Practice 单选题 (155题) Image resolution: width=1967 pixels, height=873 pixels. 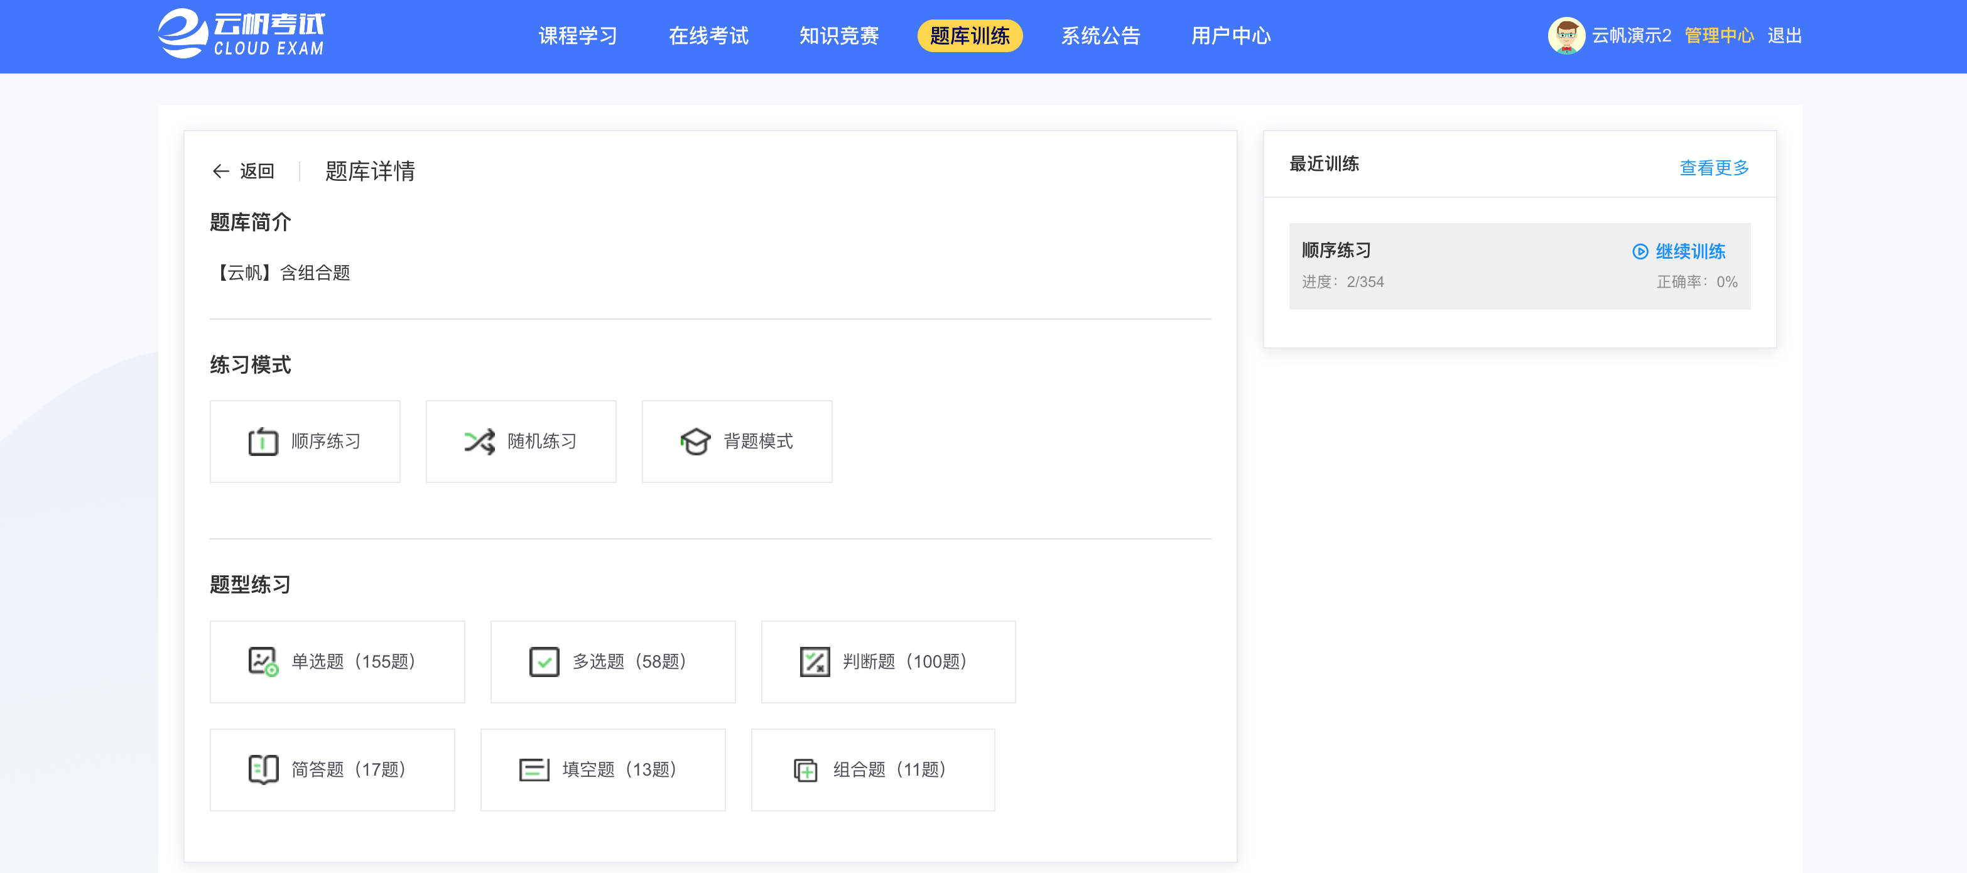tap(337, 661)
